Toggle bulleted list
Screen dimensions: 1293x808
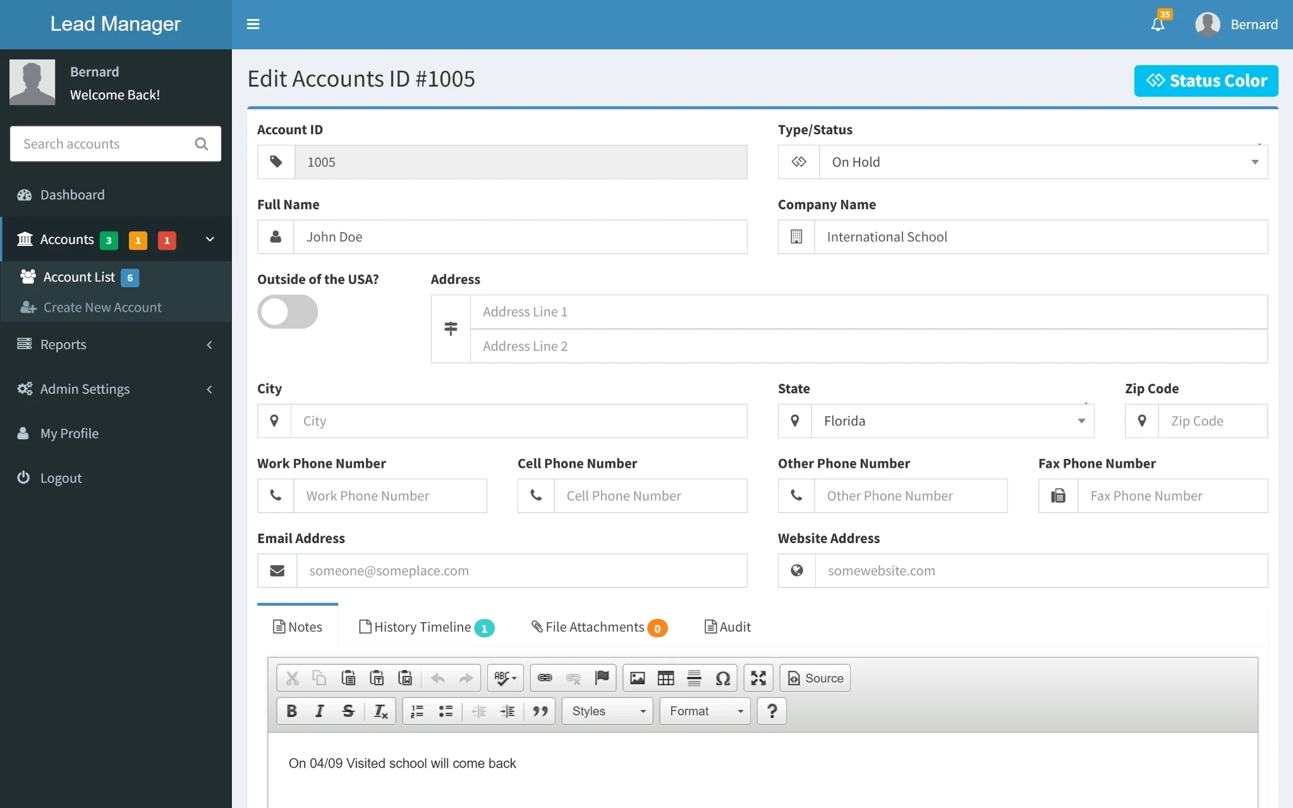click(x=446, y=711)
